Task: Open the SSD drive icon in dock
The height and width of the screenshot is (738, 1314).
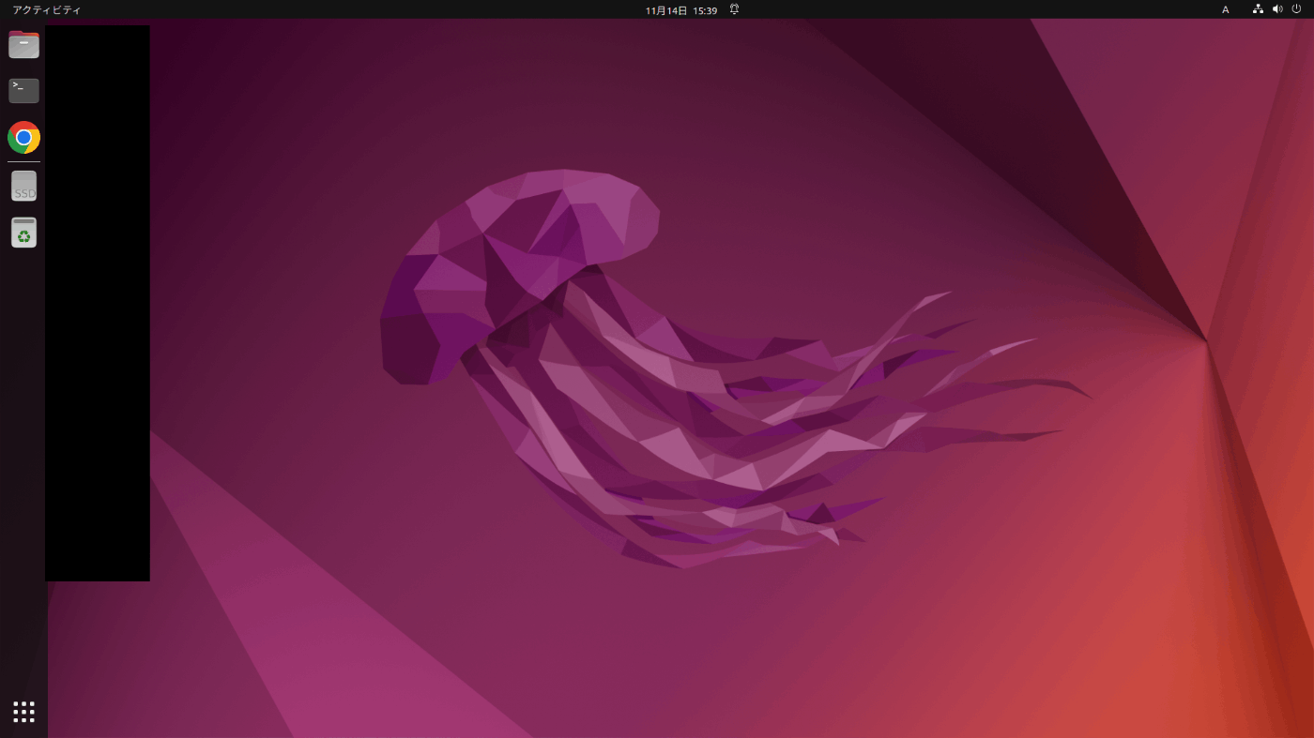Action: [x=23, y=186]
